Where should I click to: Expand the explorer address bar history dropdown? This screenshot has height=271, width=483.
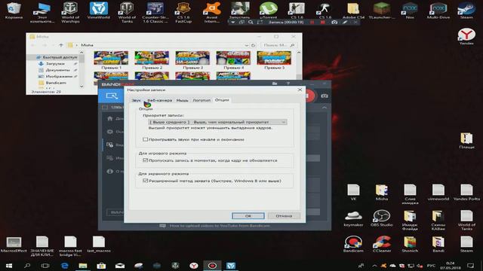tap(246, 45)
